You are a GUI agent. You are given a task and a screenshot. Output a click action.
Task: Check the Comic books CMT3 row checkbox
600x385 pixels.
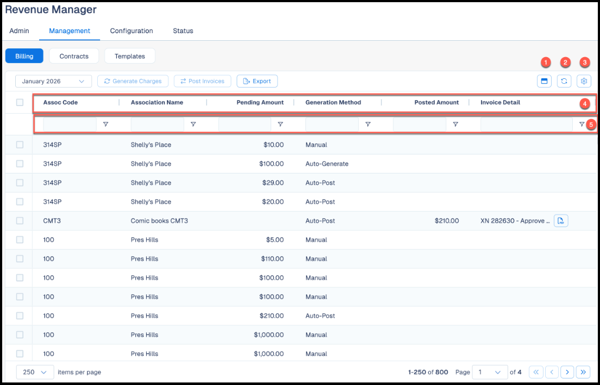coord(20,221)
